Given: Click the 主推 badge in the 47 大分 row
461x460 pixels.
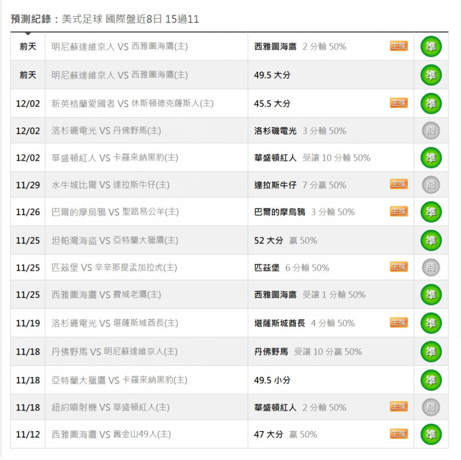Looking at the screenshot, I should click(x=399, y=434).
